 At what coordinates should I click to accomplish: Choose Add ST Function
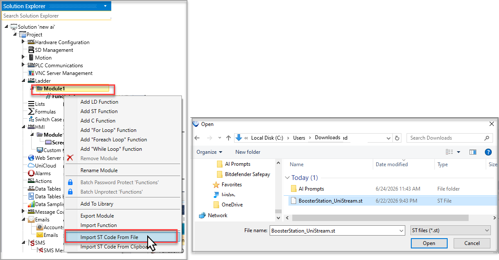(x=99, y=111)
